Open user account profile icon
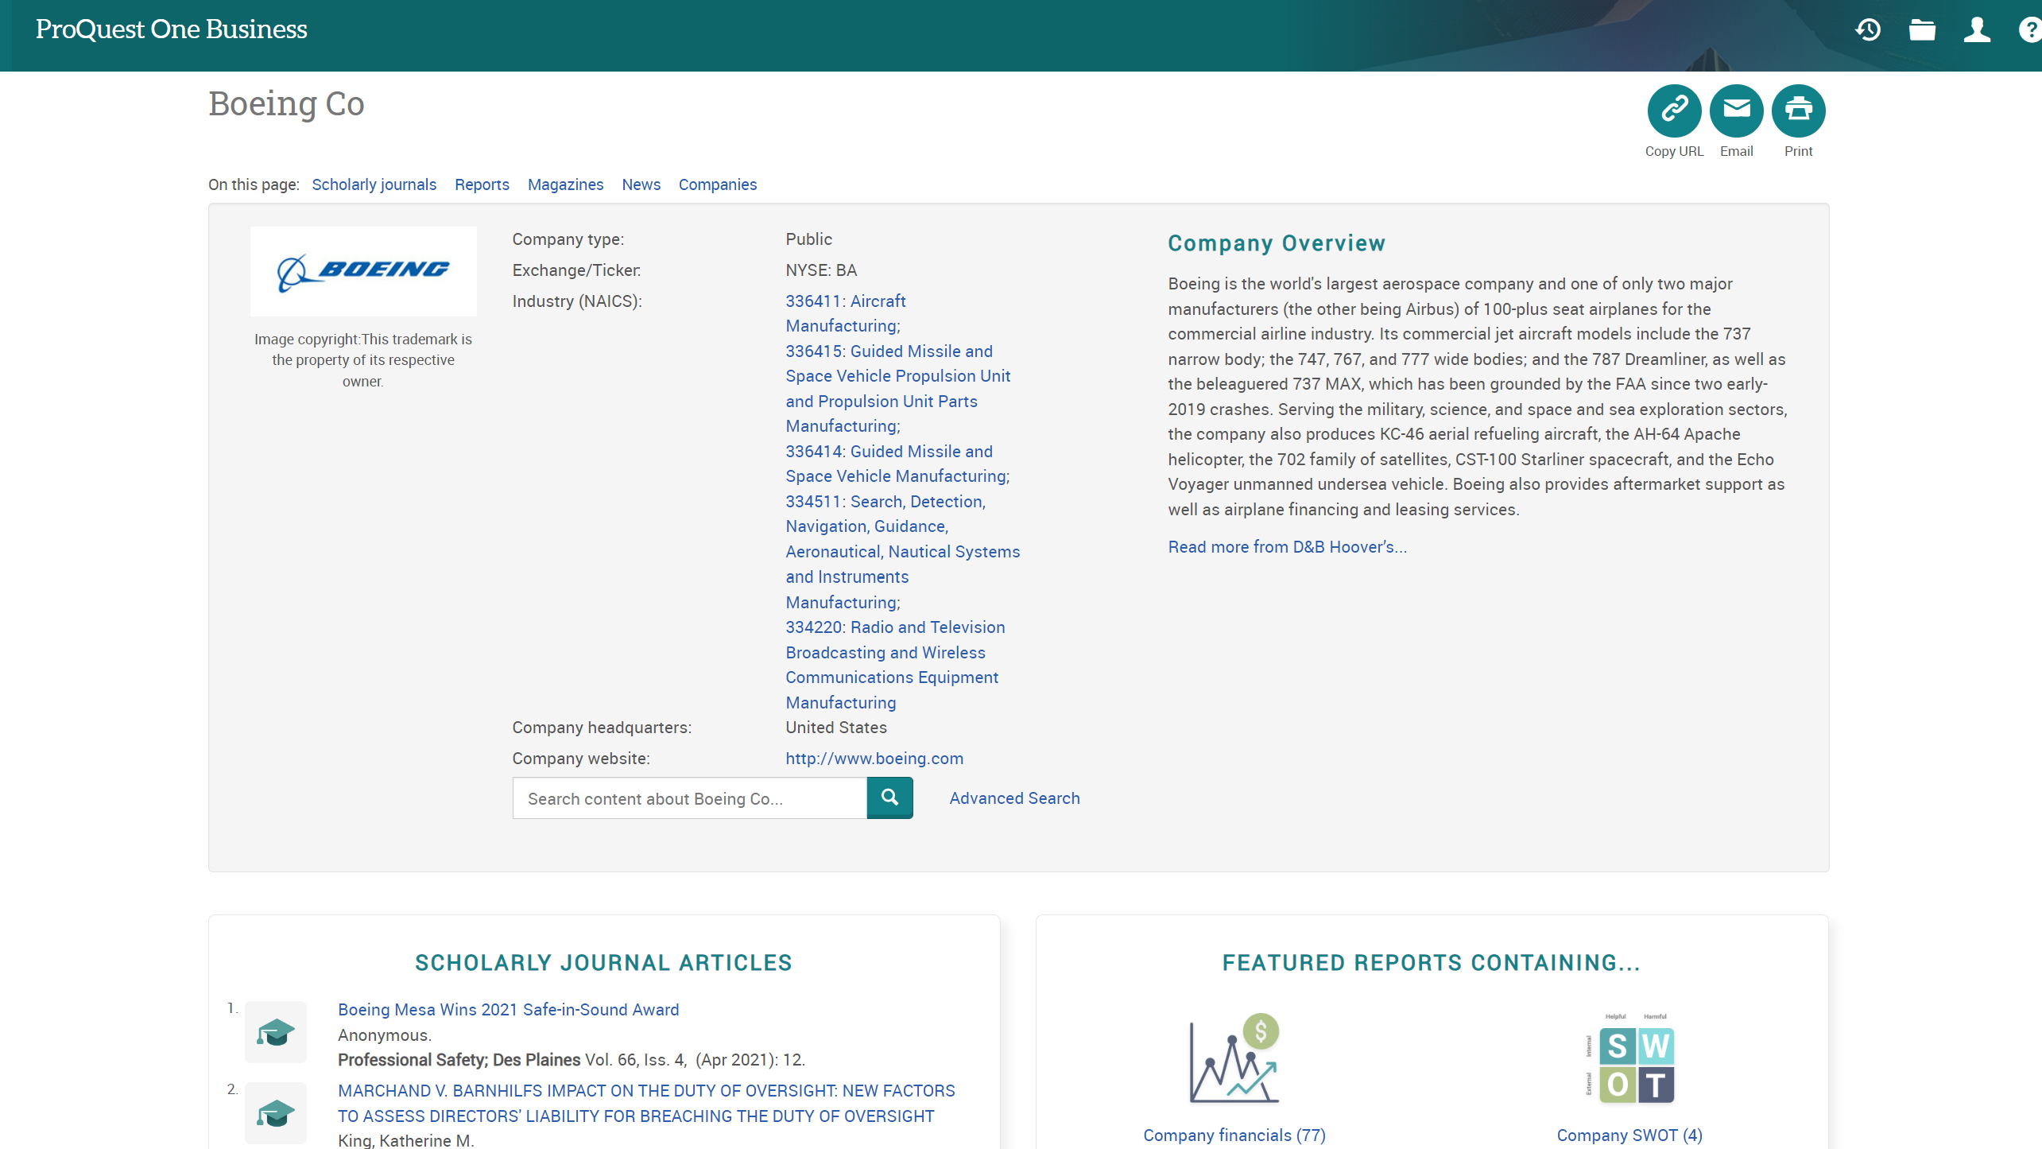Viewport: 2042px width, 1149px height. pos(1977,30)
